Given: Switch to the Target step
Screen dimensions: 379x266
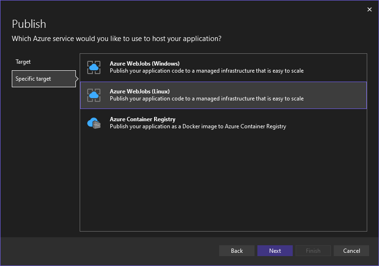Looking at the screenshot, I should pyautogui.click(x=23, y=62).
